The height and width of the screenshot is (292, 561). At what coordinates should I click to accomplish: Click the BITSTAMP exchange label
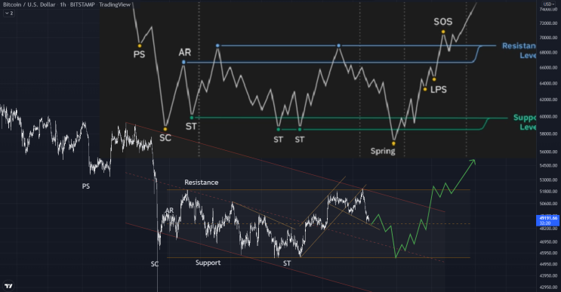tap(82, 5)
